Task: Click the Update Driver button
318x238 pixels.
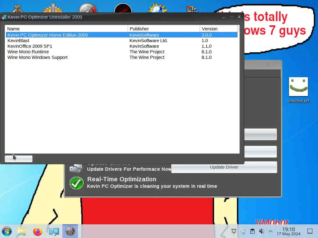Action: click(224, 167)
